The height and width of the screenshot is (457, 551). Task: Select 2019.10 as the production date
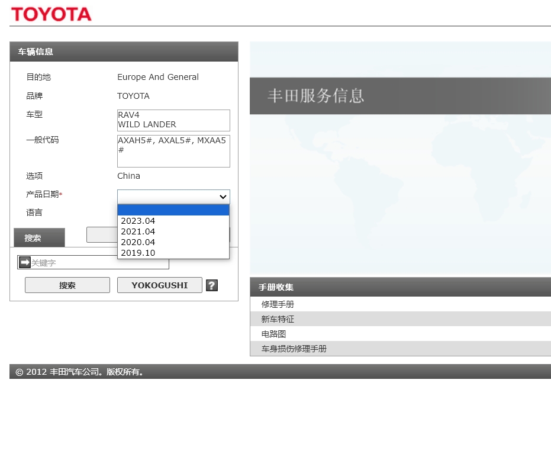[x=138, y=252]
